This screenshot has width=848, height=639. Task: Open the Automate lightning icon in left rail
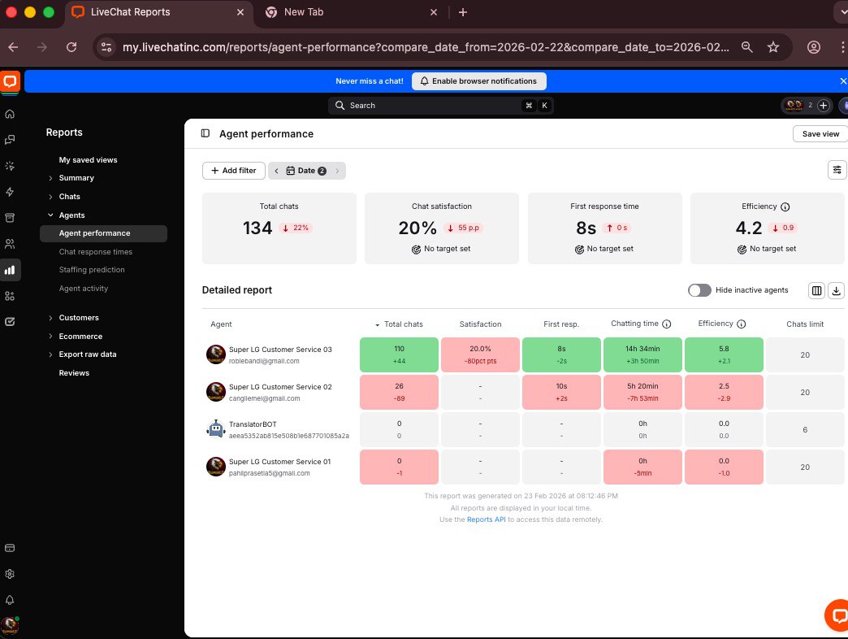10,192
